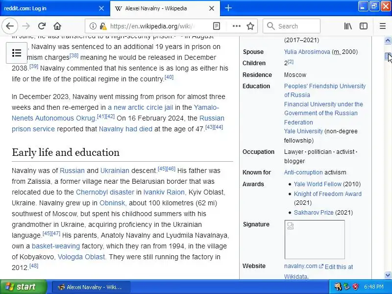Image resolution: width=392 pixels, height=294 pixels.
Task: Follow the basket-weaving link
Action: point(56,246)
